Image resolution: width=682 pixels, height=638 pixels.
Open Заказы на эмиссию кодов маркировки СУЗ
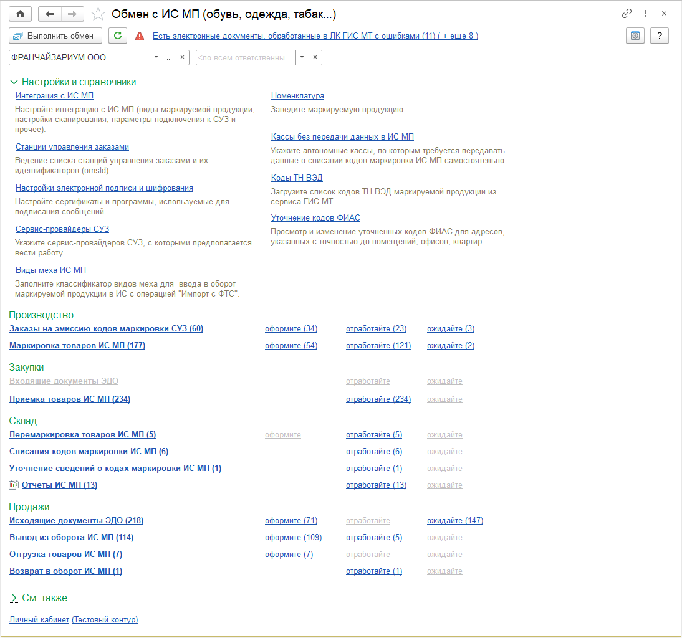(x=106, y=329)
